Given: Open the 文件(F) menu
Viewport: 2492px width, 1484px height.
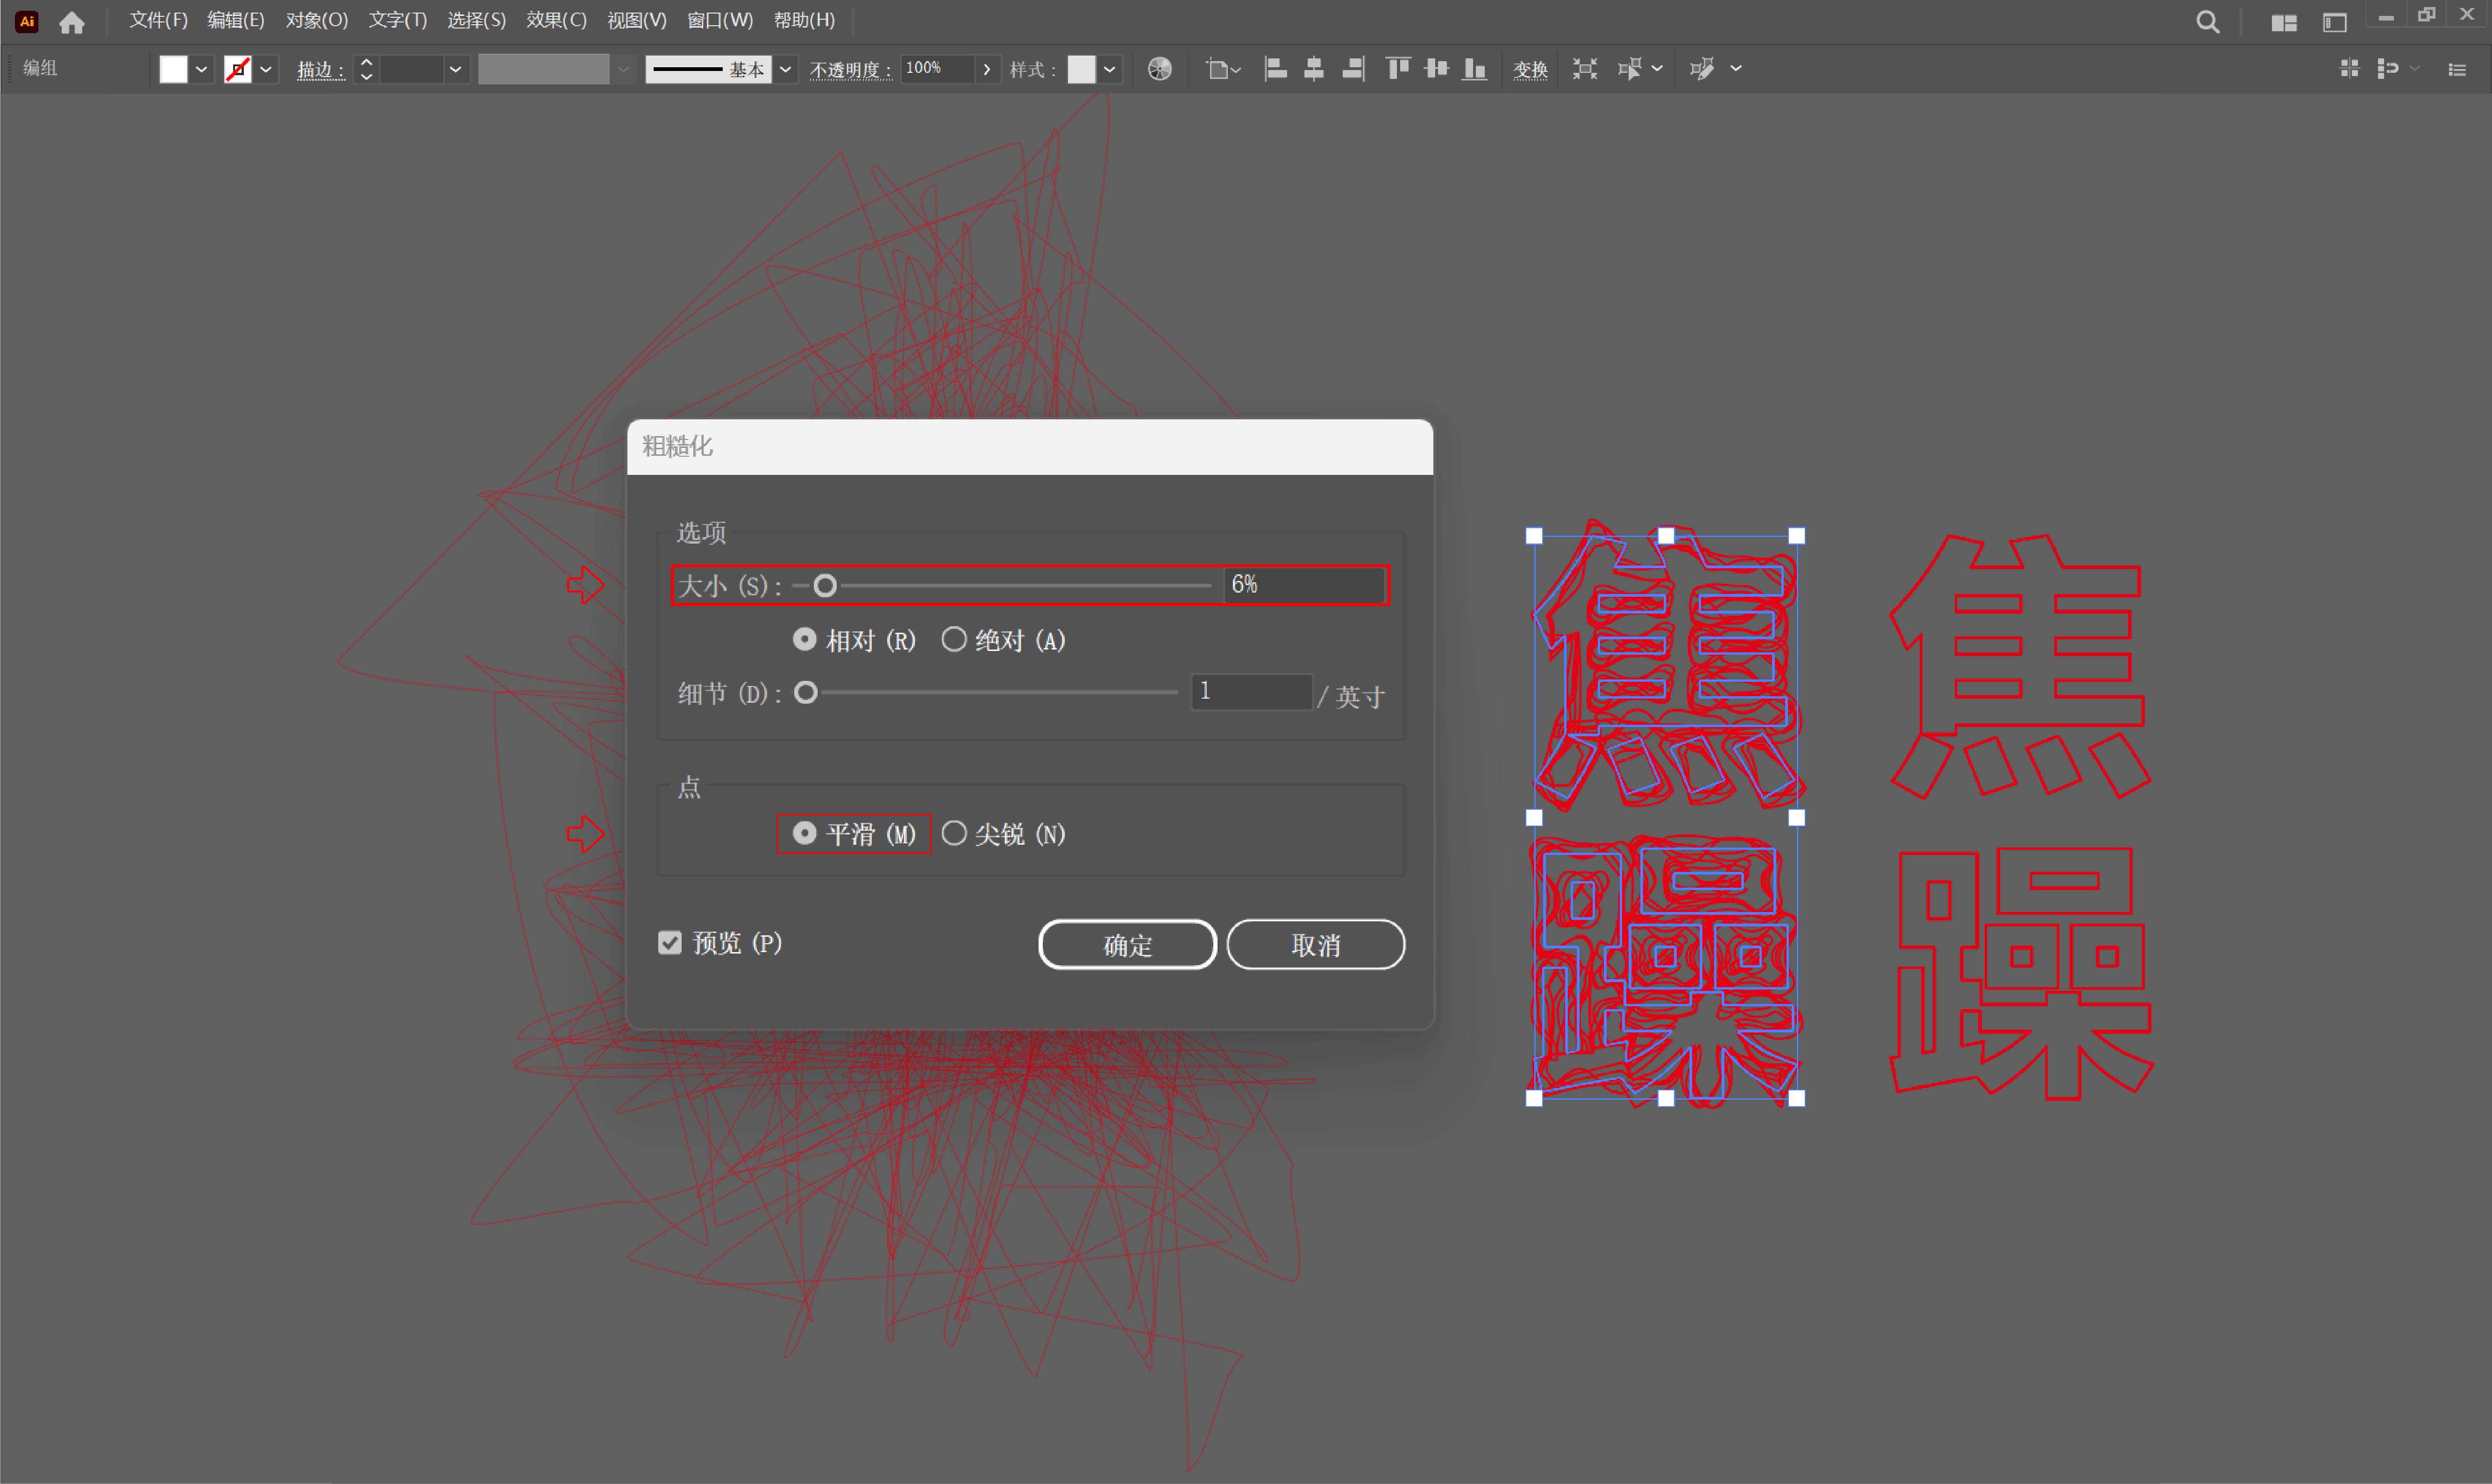Looking at the screenshot, I should 158,20.
